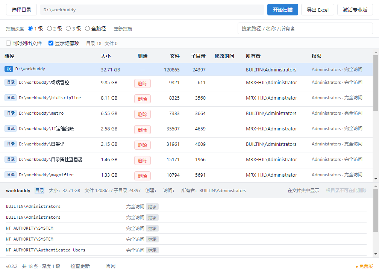The height and width of the screenshot is (274, 379).
Task: Click the table scrollbar up arrow
Action: [376, 52]
